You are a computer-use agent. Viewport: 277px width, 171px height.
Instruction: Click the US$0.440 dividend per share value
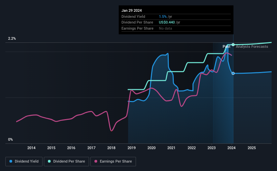167,23
